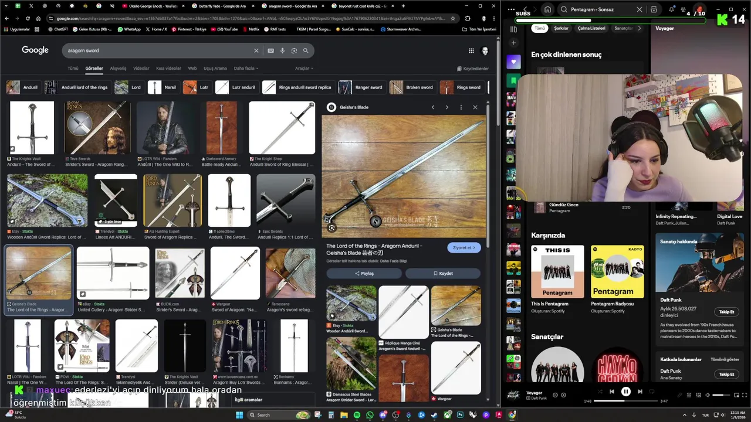Click Google search magnifier button
The width and height of the screenshot is (751, 422).
306,51
